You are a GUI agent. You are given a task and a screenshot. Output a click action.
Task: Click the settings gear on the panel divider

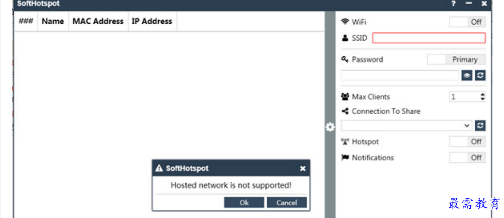pyautogui.click(x=330, y=127)
